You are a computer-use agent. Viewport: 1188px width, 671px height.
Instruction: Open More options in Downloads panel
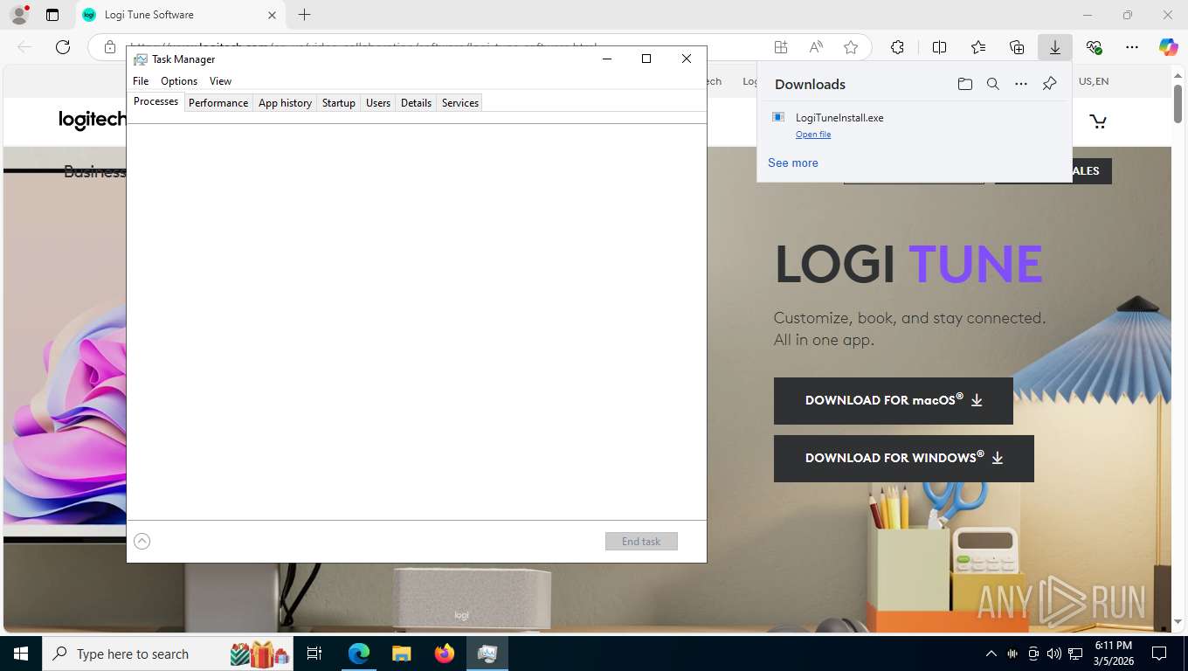coord(1021,84)
